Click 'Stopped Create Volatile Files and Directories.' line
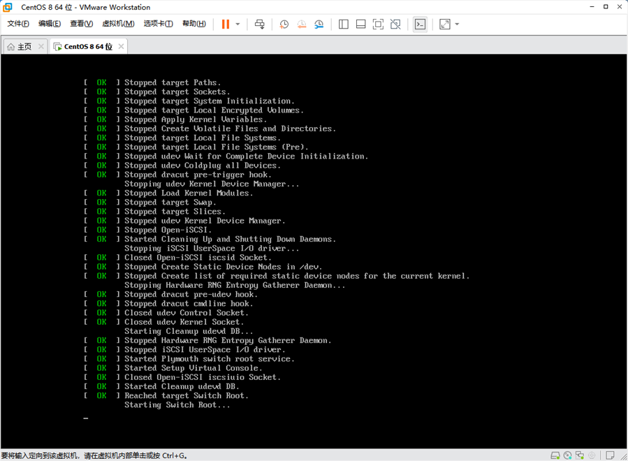The height and width of the screenshot is (461, 628). tap(210, 129)
